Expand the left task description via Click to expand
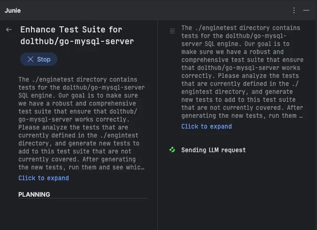 click(44, 178)
